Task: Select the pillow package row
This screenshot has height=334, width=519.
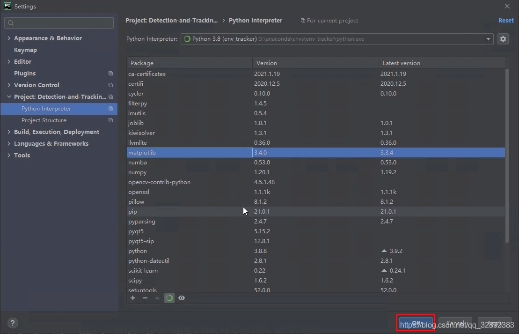Action: [316, 202]
